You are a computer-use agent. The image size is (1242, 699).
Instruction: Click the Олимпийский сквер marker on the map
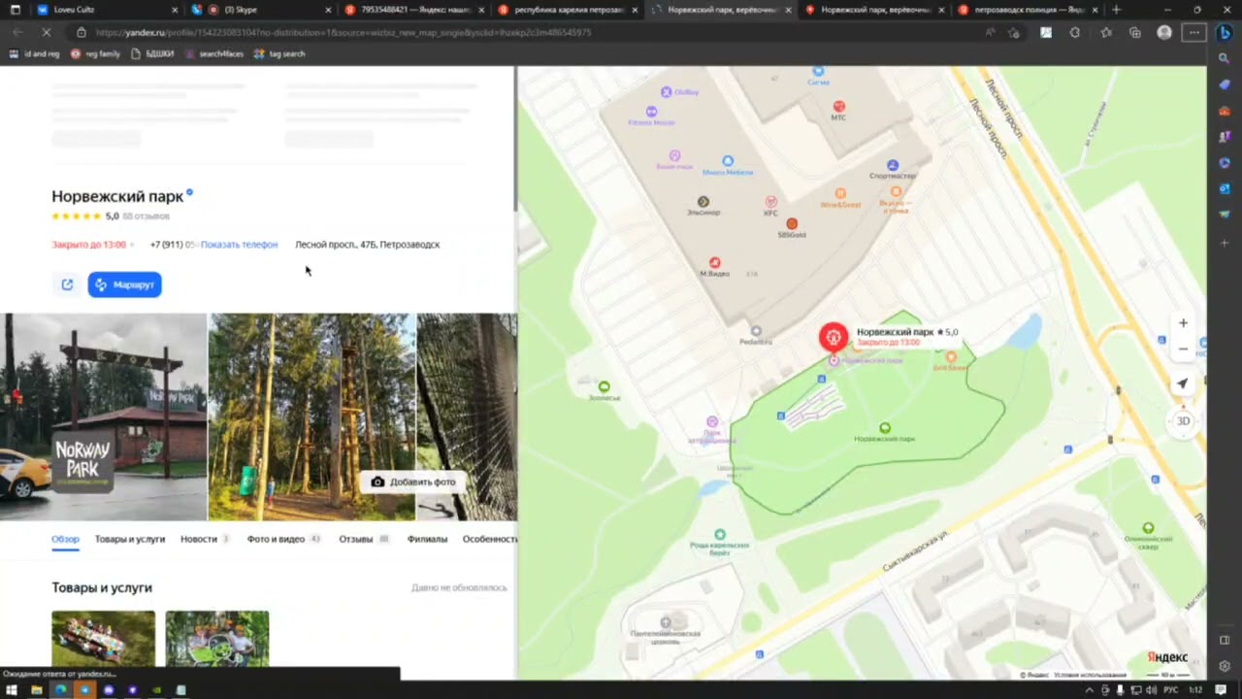(x=1148, y=528)
